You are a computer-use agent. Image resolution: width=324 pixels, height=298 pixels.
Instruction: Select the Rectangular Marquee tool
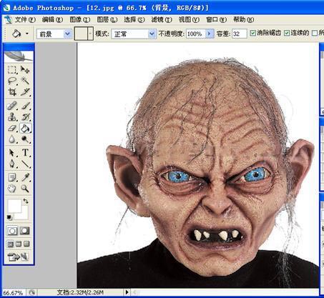tap(12, 70)
